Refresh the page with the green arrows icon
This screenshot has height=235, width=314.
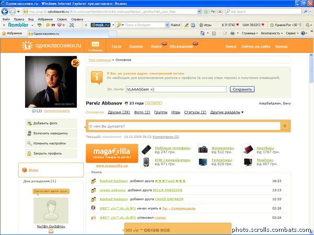coord(212,11)
